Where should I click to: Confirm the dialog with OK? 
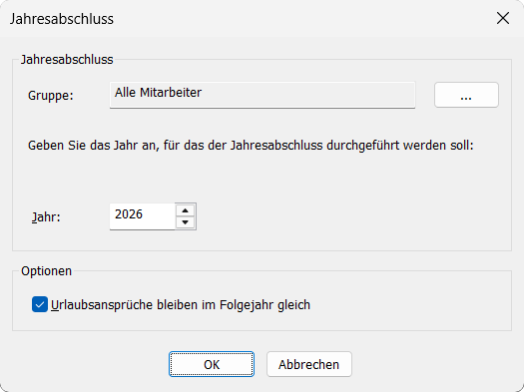(212, 364)
